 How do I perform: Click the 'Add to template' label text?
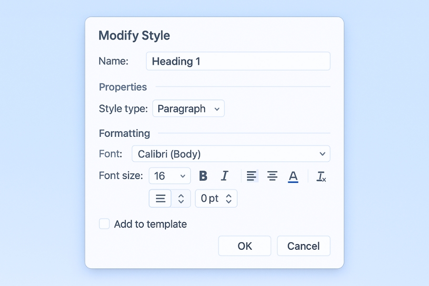(150, 224)
